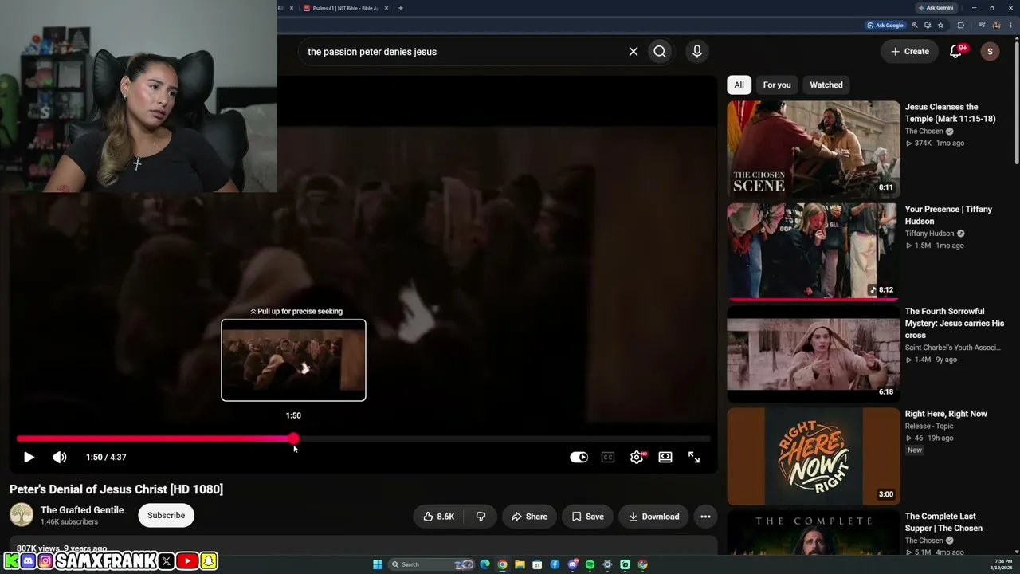Viewport: 1020px width, 574px height.
Task: Click the seek preview thumbnail at 1:50
Action: (293, 360)
